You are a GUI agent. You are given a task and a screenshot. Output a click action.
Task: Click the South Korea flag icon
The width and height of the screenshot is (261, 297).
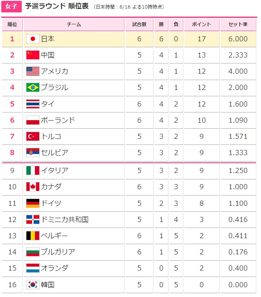(32, 284)
